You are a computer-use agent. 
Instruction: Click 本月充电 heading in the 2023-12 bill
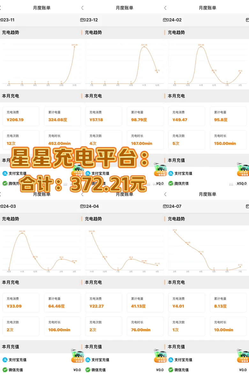click(x=94, y=96)
